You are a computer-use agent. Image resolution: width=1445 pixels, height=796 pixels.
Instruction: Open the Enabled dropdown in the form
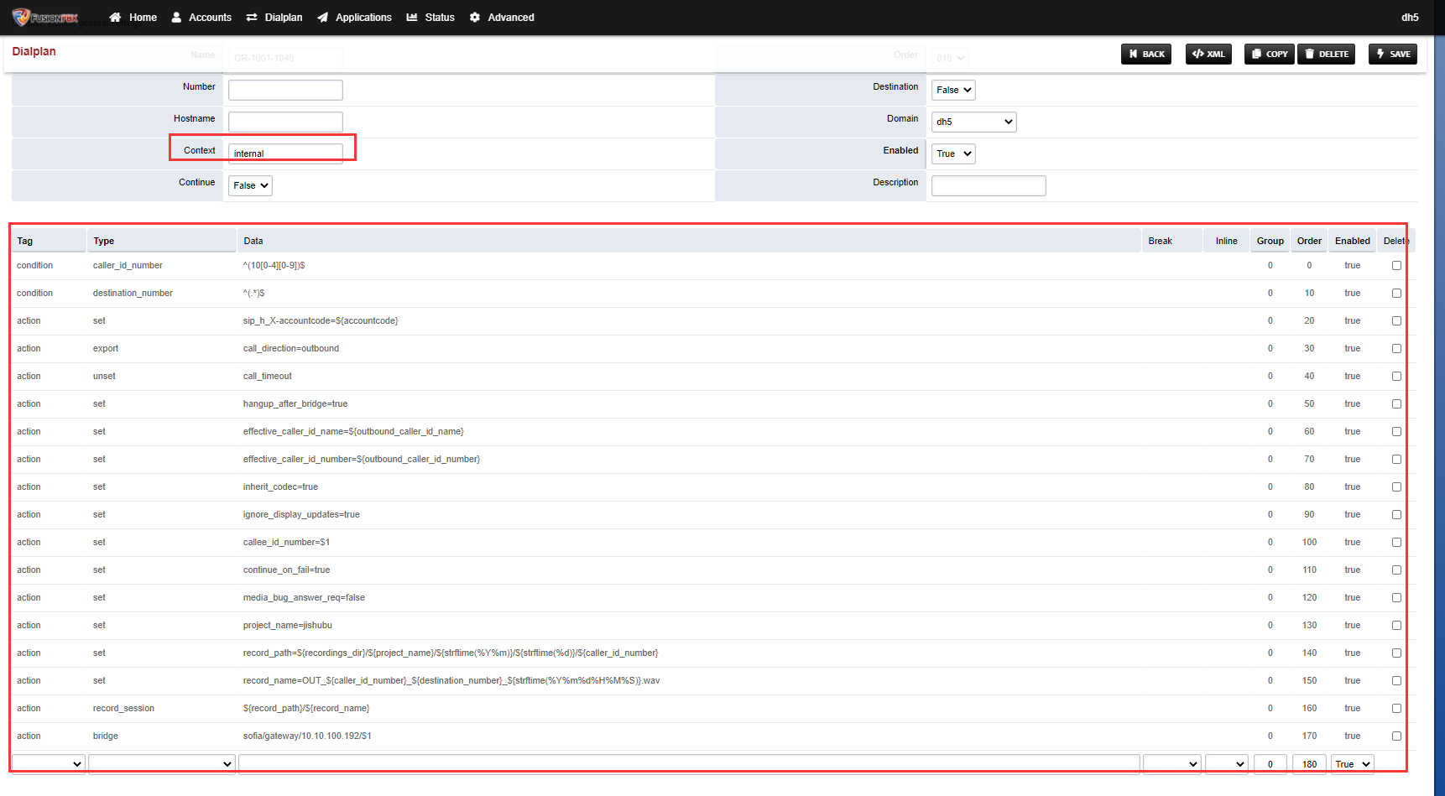click(953, 153)
